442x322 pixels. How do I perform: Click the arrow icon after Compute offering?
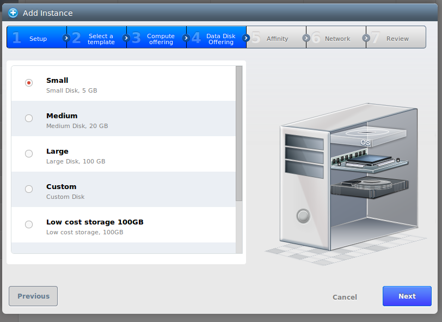click(x=186, y=38)
